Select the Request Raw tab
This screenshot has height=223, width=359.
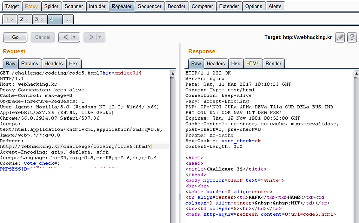pyautogui.click(x=11, y=64)
